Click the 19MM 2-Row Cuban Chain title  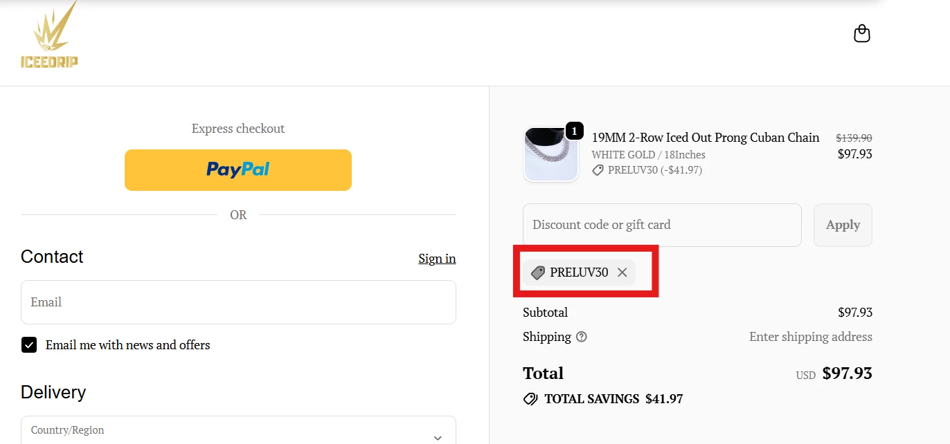(705, 138)
